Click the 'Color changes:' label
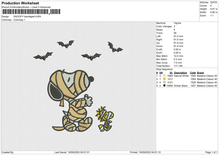219x155 pixels. click(164, 26)
